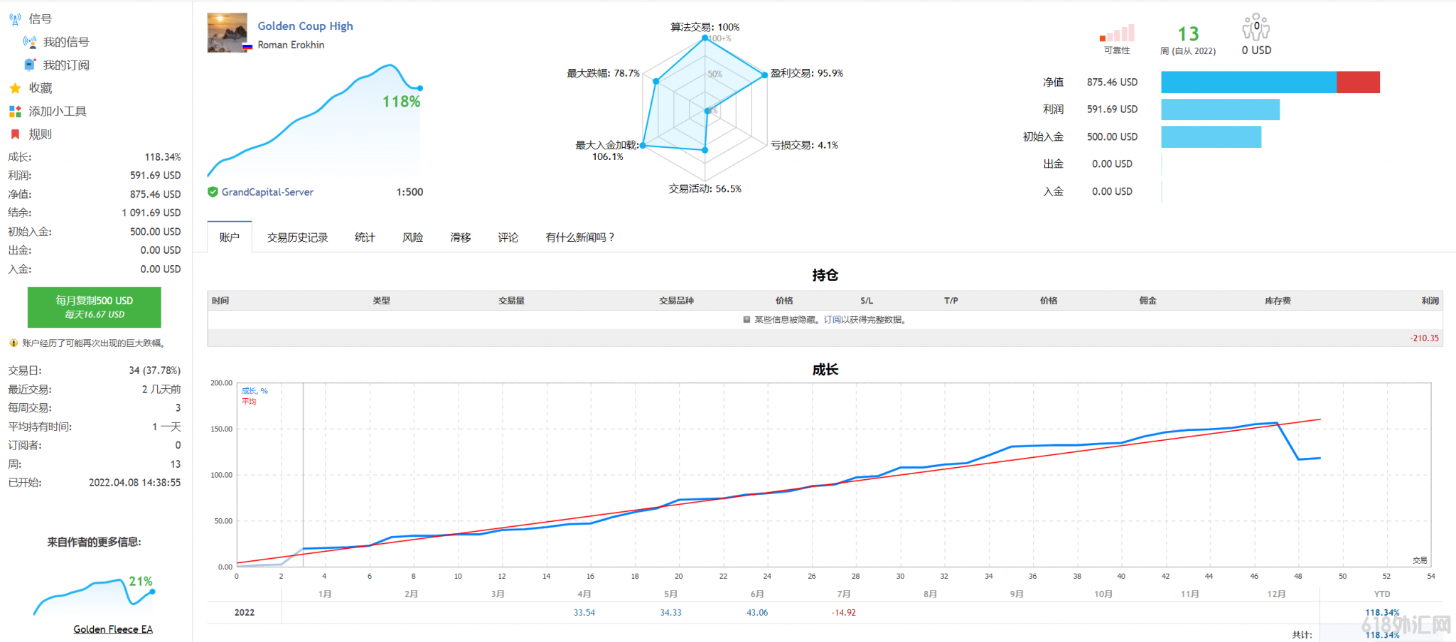Click the 平均 chart legend label
Image resolution: width=1456 pixels, height=642 pixels.
[249, 402]
